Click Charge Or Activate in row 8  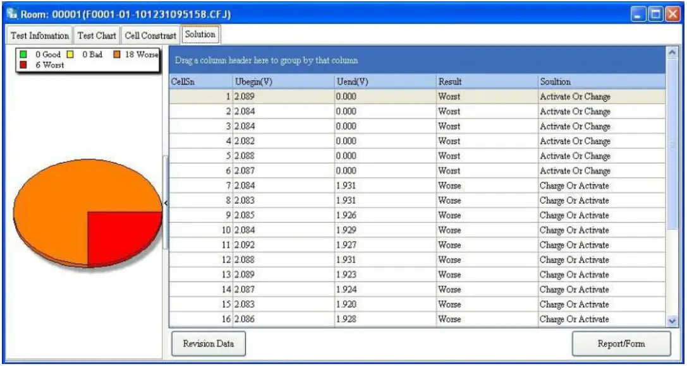tap(575, 200)
